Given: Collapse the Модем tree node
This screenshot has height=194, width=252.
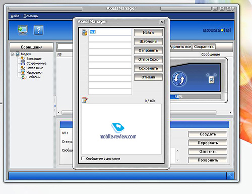Looking at the screenshot, I should [12, 54].
